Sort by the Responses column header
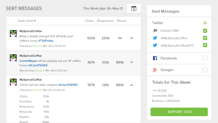Viewport: 218px width, 123px height. click(x=105, y=21)
